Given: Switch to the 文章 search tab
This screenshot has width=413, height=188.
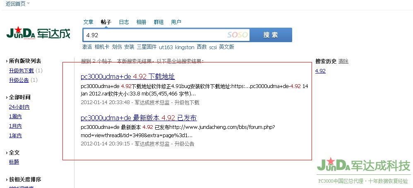Looking at the screenshot, I should [88, 22].
